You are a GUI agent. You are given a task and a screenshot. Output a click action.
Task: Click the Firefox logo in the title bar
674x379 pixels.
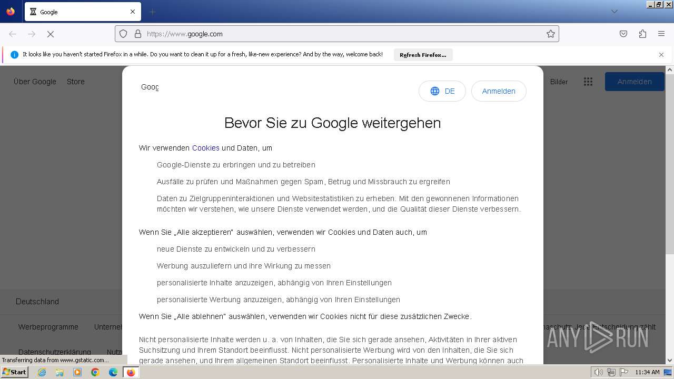tap(11, 12)
